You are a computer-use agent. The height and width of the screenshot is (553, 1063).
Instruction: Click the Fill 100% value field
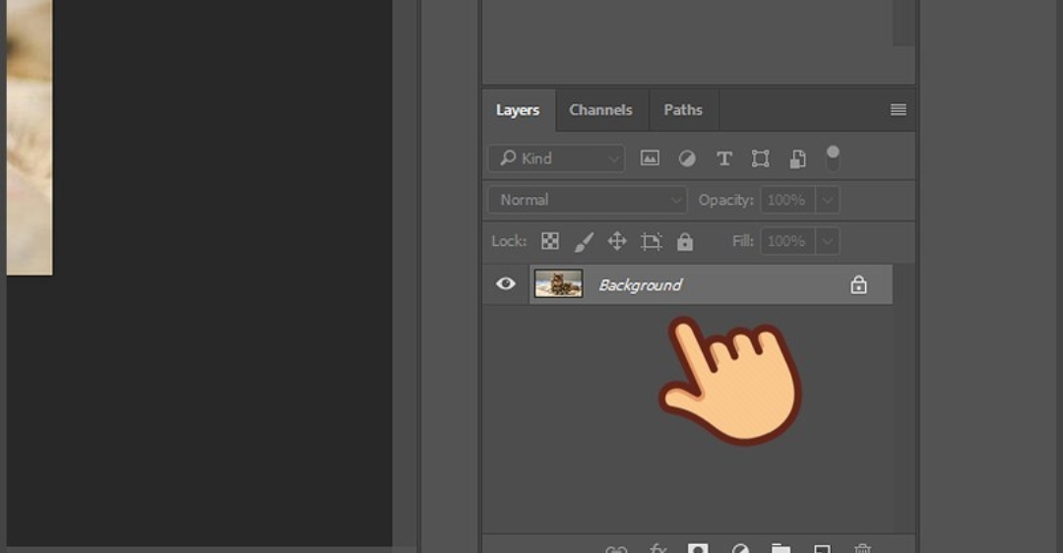coord(787,241)
